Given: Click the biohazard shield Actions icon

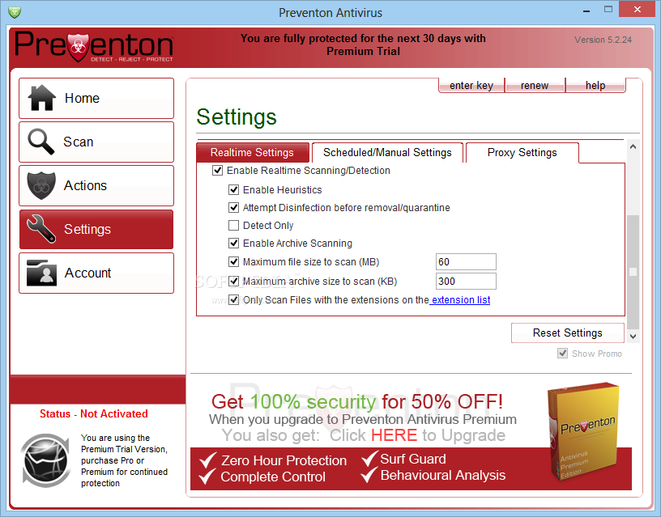Looking at the screenshot, I should click(41, 185).
